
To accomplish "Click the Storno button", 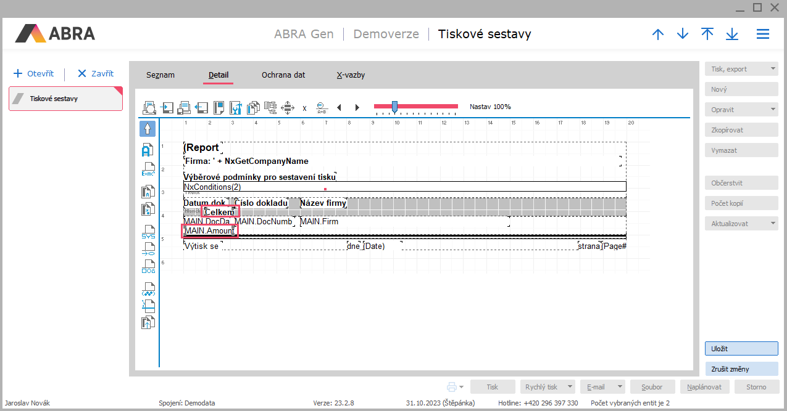I will (756, 387).
